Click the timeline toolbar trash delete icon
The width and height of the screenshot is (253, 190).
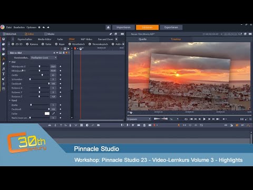144,125
